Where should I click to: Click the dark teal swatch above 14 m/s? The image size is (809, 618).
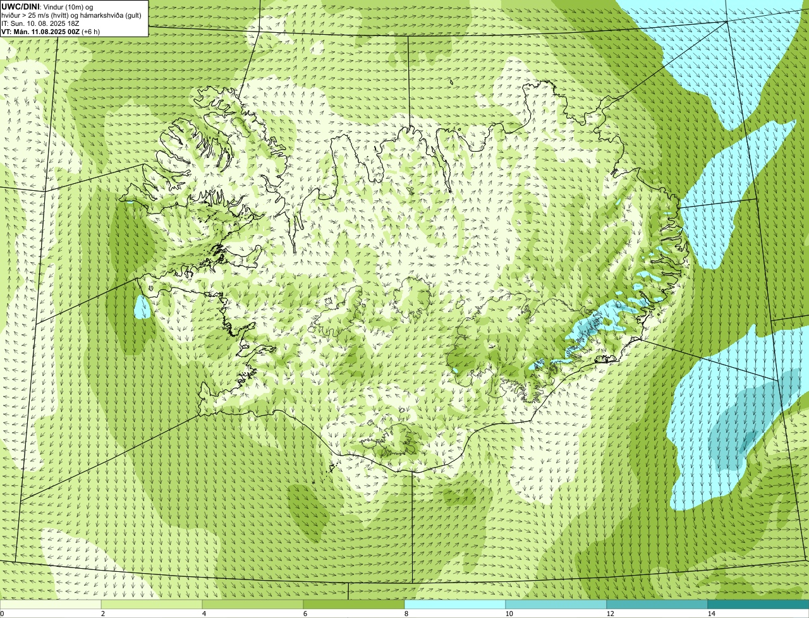[x=758, y=604]
